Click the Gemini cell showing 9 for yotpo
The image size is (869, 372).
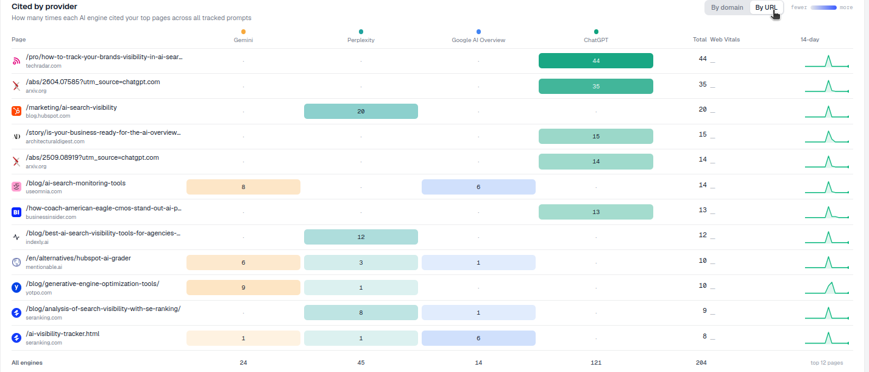point(243,287)
